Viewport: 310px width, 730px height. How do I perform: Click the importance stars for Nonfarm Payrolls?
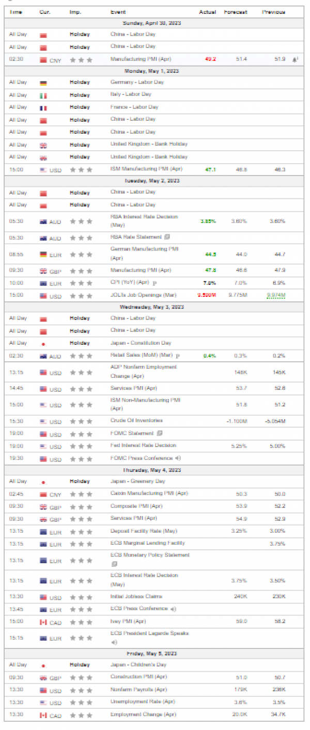coord(81,691)
